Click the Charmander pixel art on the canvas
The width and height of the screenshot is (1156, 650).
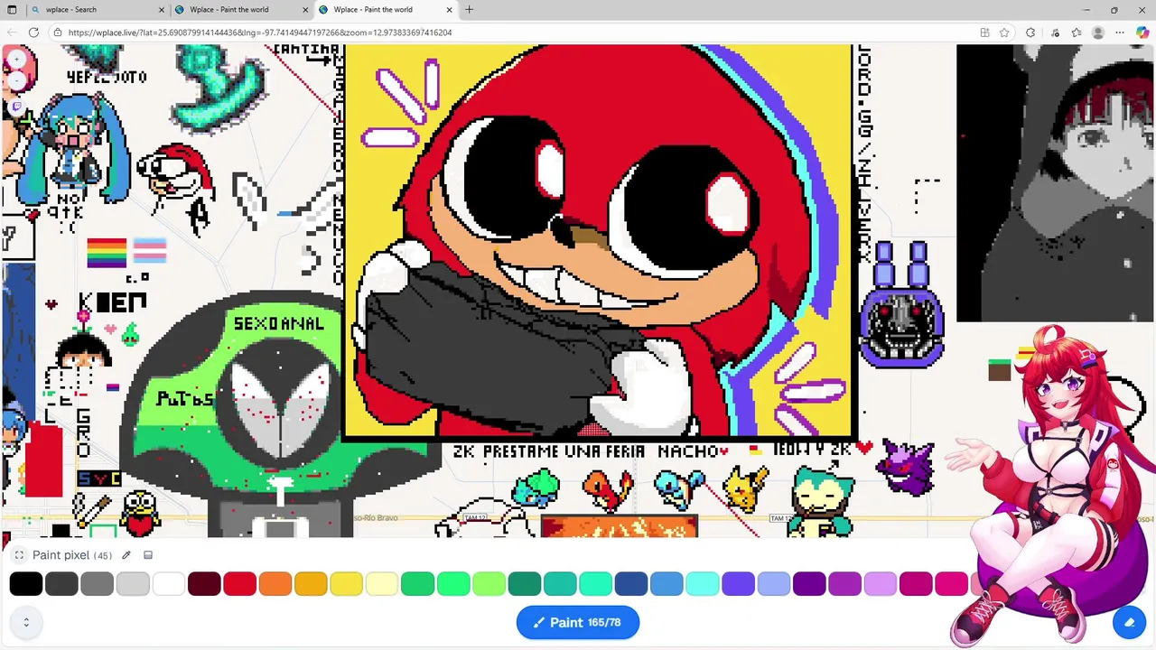(608, 488)
